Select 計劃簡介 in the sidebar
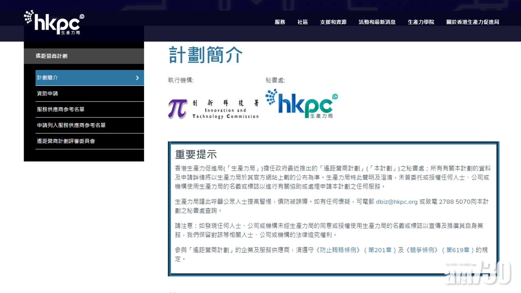Image resolution: width=521 pixels, height=293 pixels. point(48,78)
